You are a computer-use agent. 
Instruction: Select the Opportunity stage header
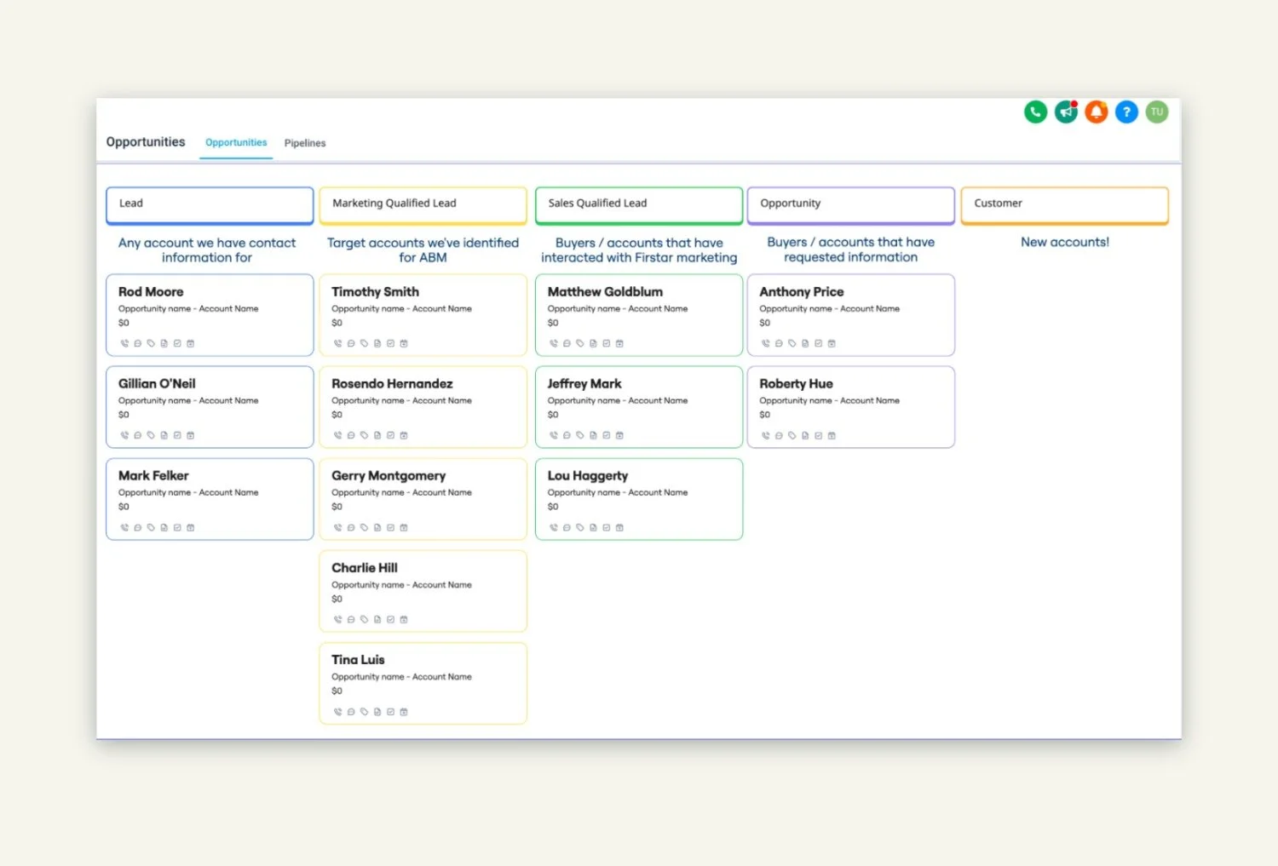point(851,205)
